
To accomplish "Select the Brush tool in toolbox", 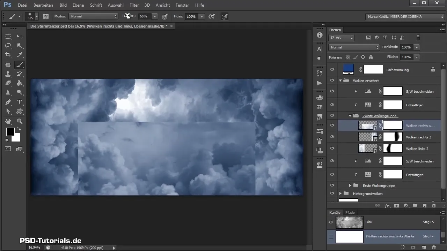I will pos(20,65).
